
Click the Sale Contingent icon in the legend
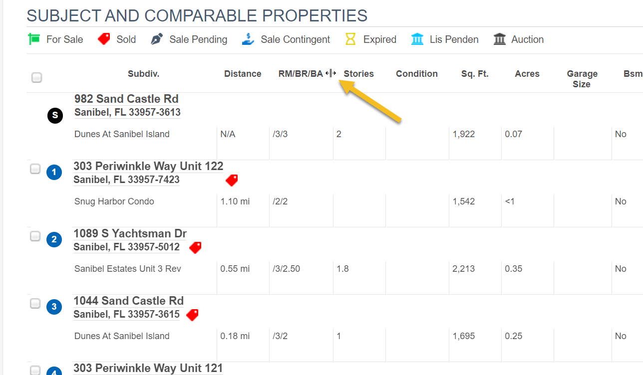coord(247,38)
